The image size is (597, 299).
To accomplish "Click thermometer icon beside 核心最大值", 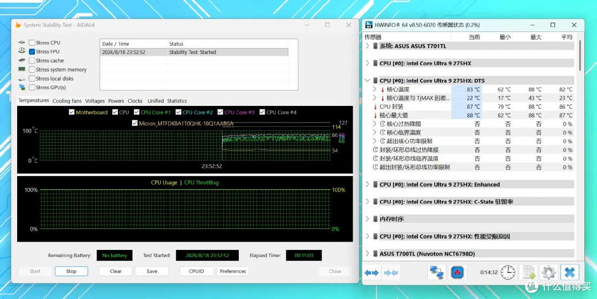I will click(x=375, y=115).
